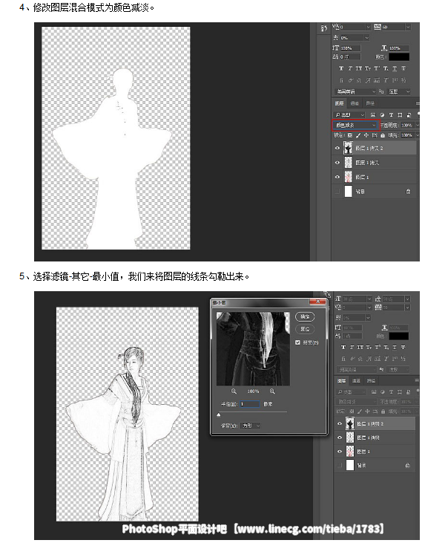This screenshot has height=543, width=425.
Task: Expand fill slider arrow, step 4 Layers panel
Action: pyautogui.click(x=417, y=135)
